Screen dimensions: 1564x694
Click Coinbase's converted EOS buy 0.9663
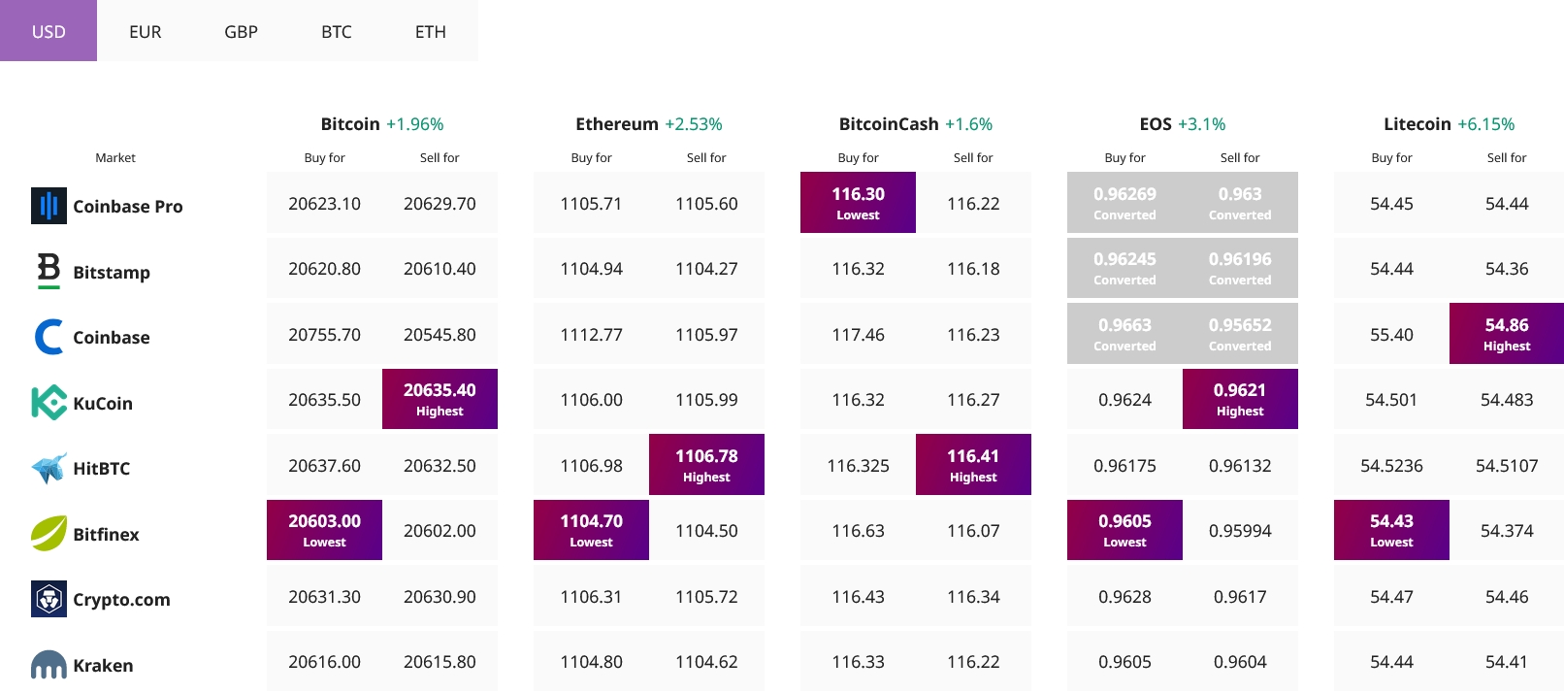[x=1124, y=334]
